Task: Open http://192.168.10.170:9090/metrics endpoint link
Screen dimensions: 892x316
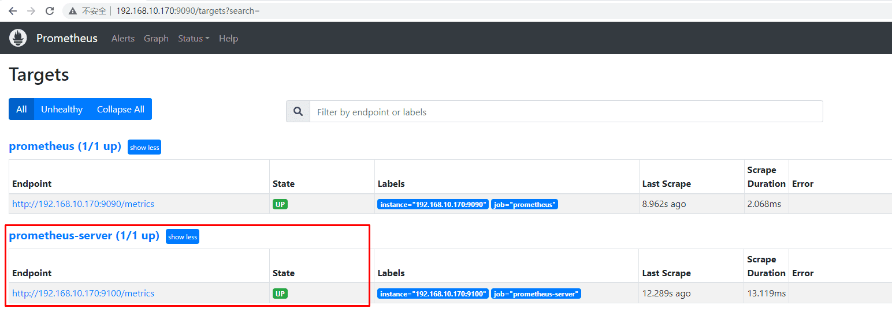Action: pos(83,204)
